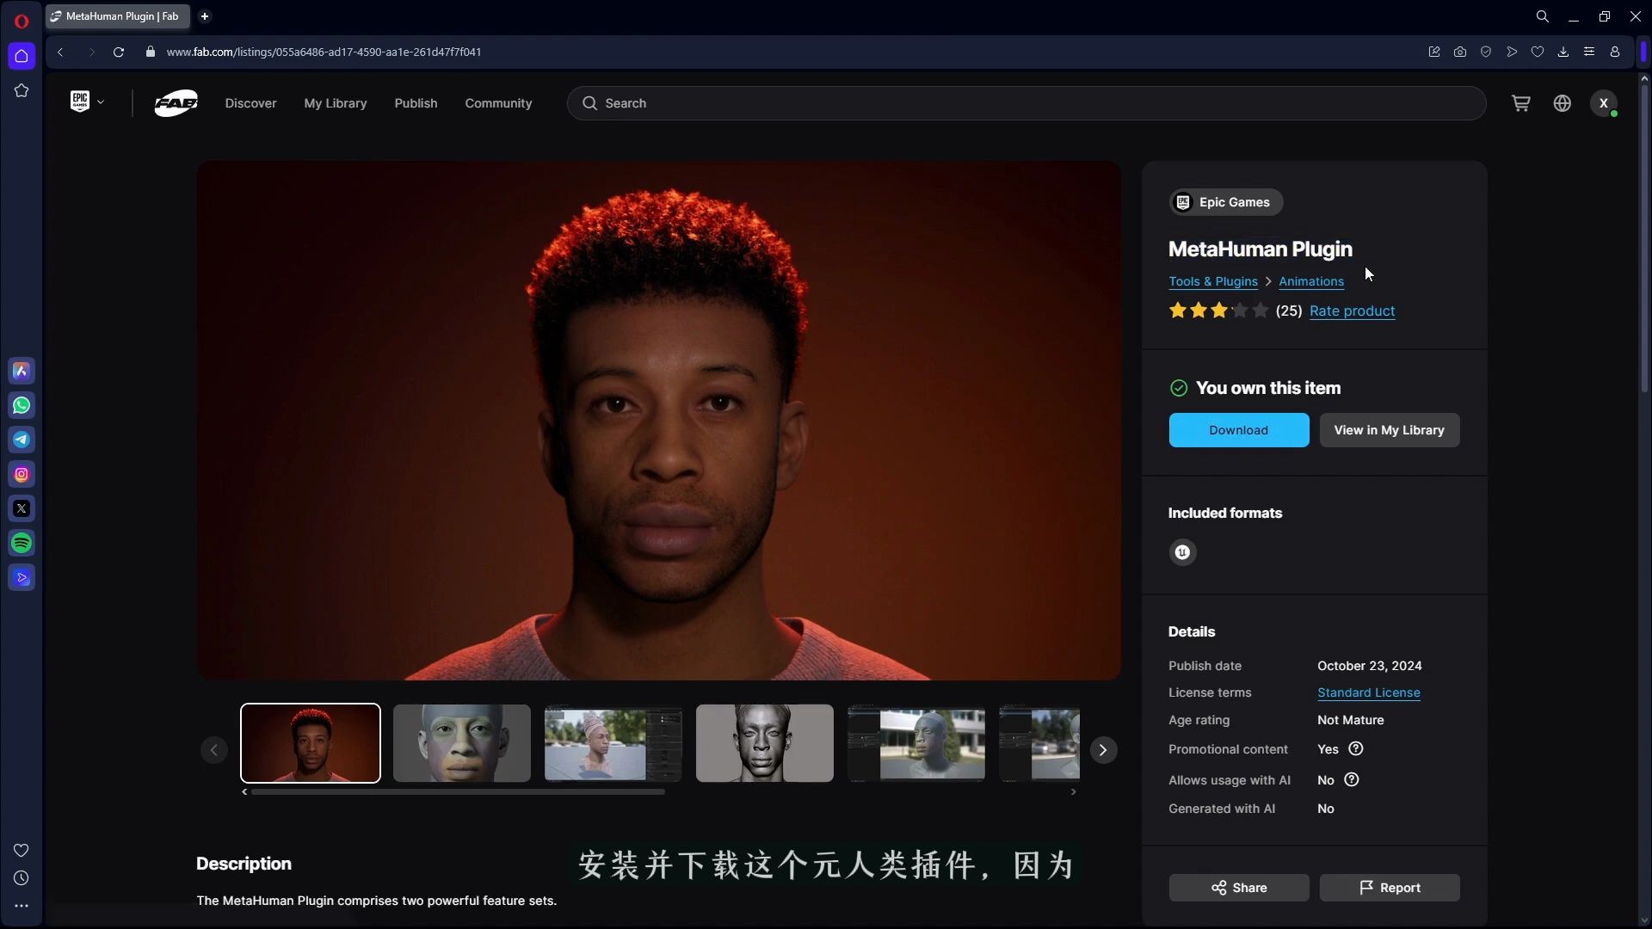The width and height of the screenshot is (1652, 929).
Task: Click the Share button
Action: coord(1238,888)
